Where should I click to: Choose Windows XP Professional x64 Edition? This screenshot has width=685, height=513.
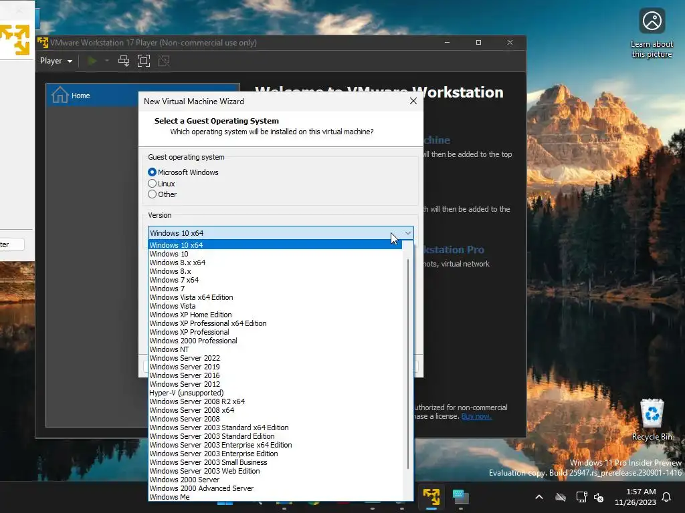[x=275, y=323]
